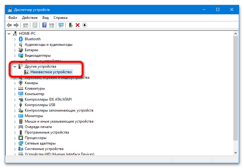This screenshot has height=168, width=244.
Task: Click the Мыши mouse icon
Action: pos(21,121)
